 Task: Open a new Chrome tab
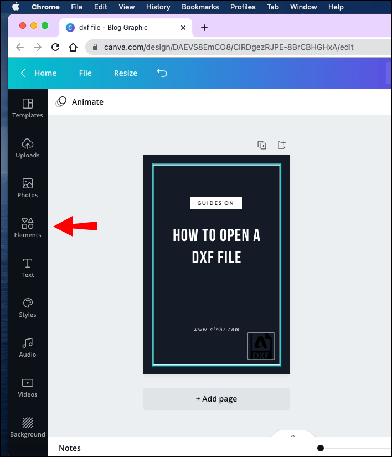204,28
